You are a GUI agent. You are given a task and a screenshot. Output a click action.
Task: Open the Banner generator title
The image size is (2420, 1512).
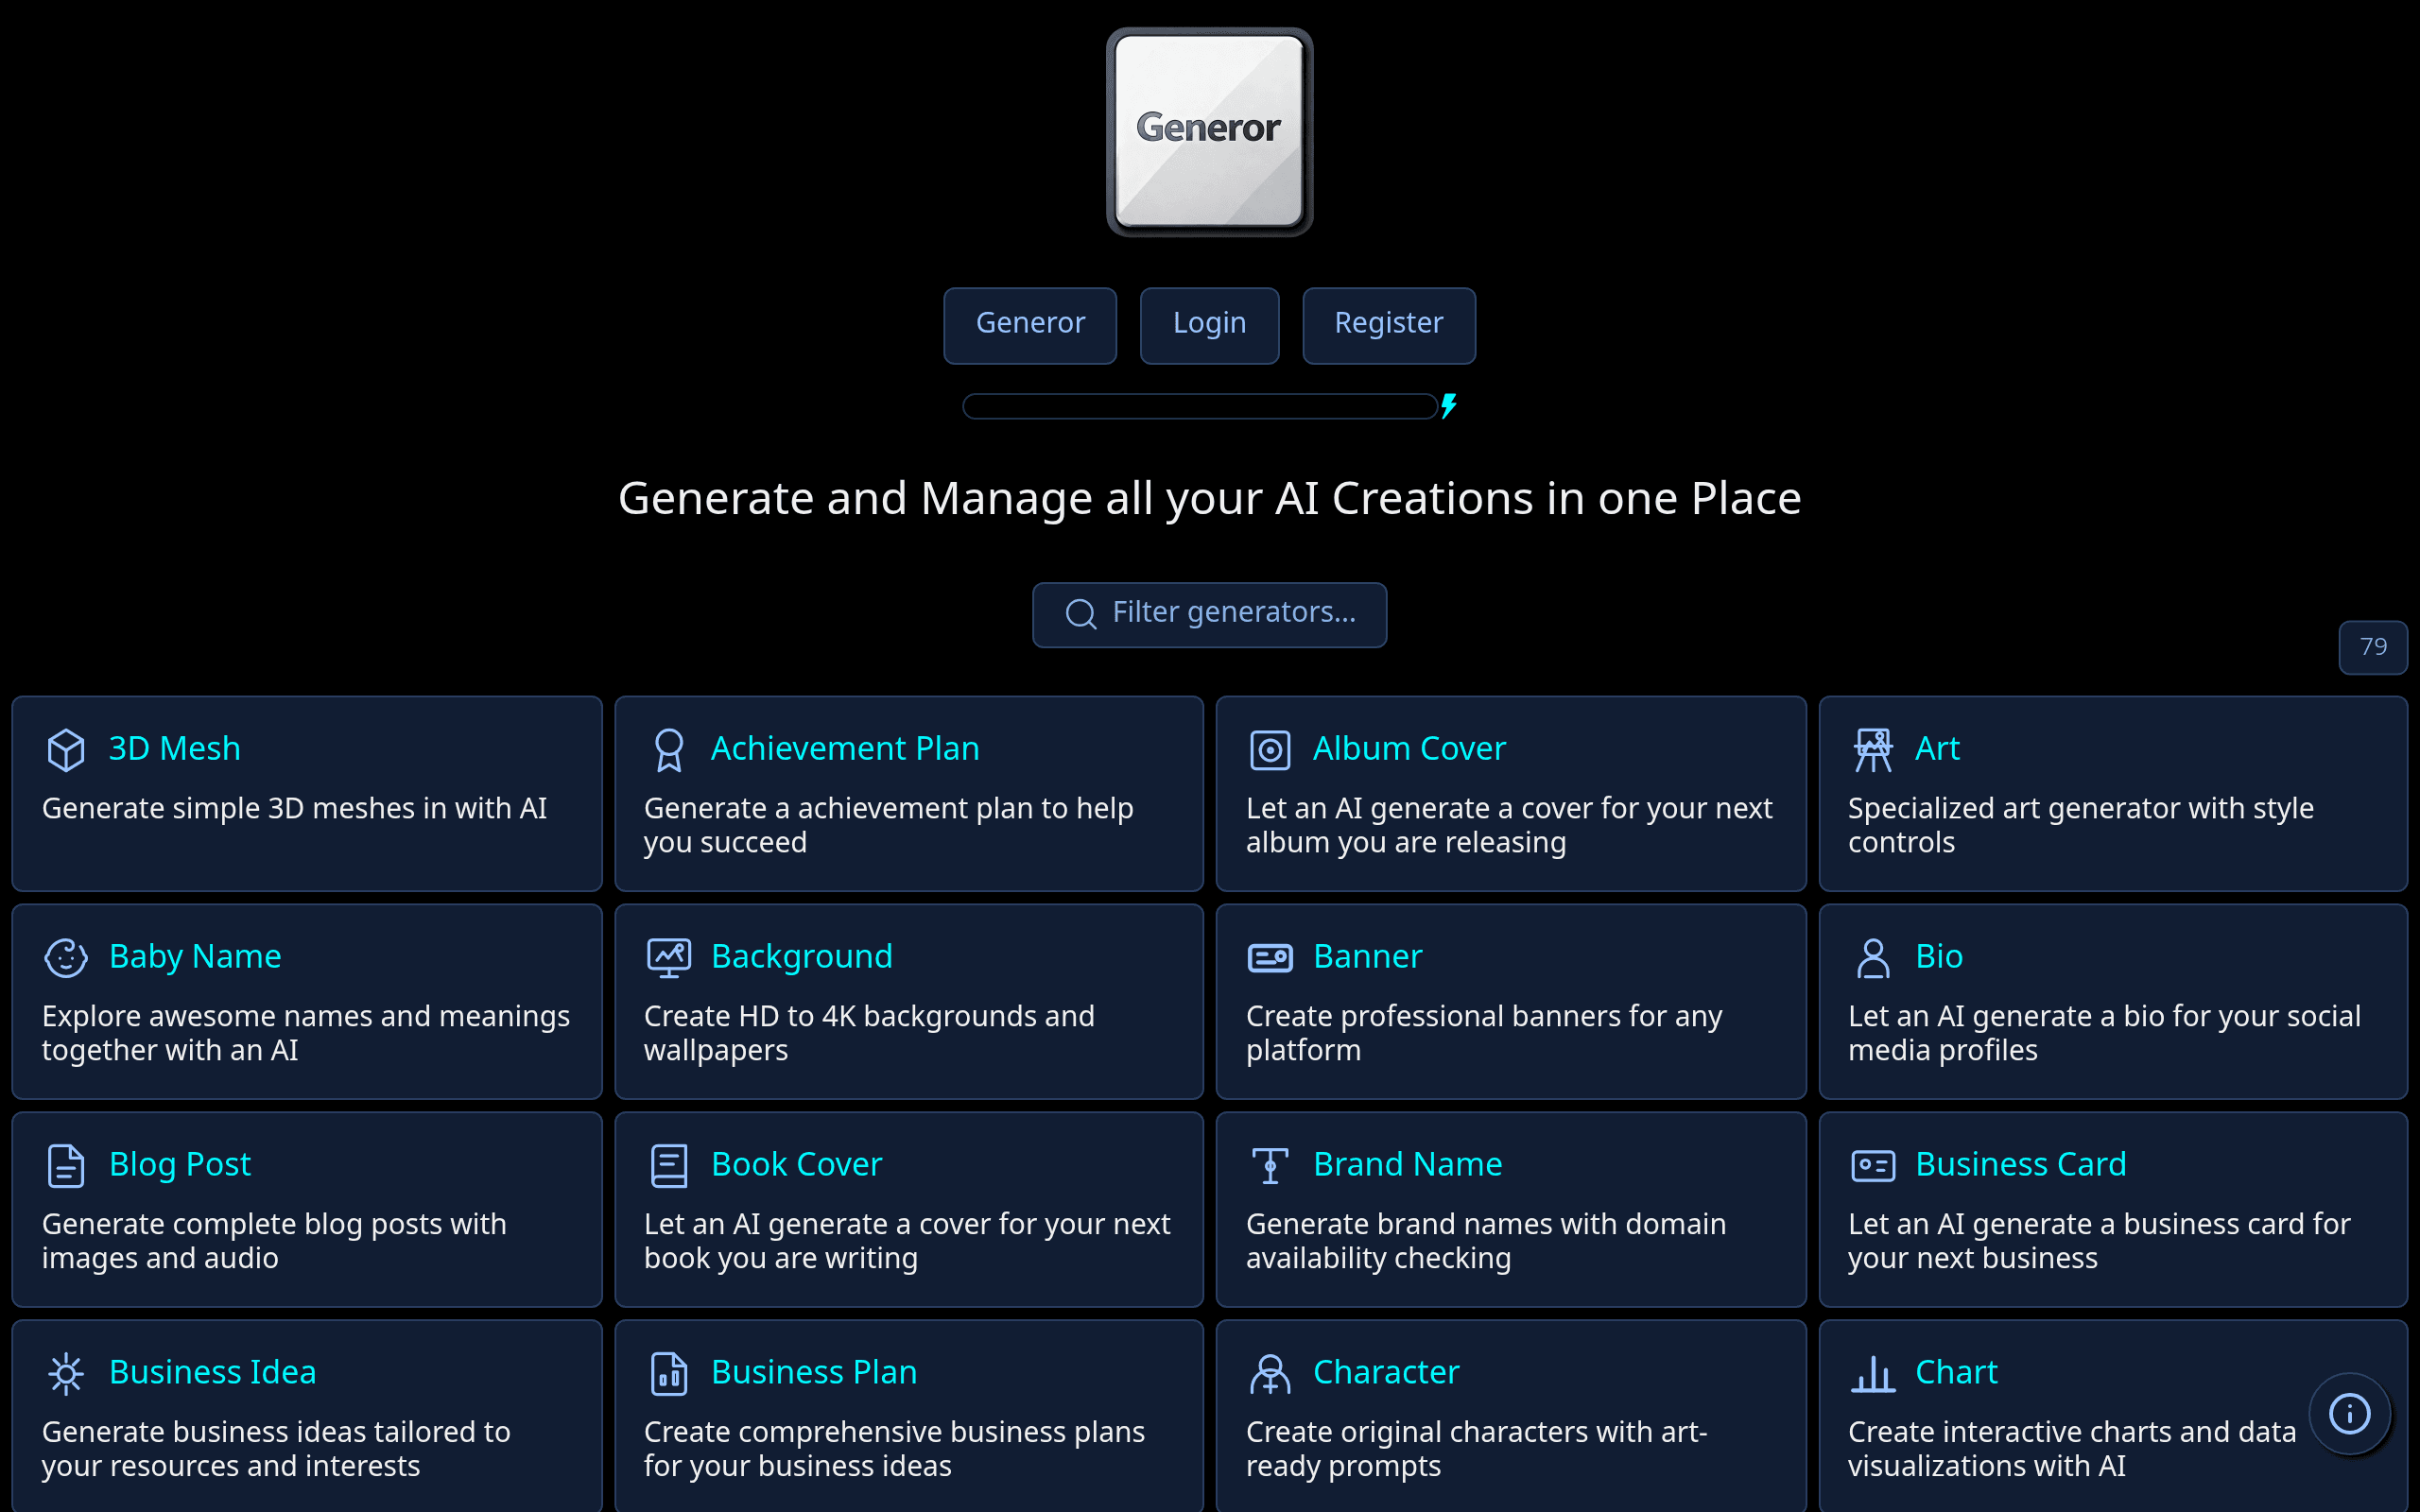click(x=1367, y=956)
